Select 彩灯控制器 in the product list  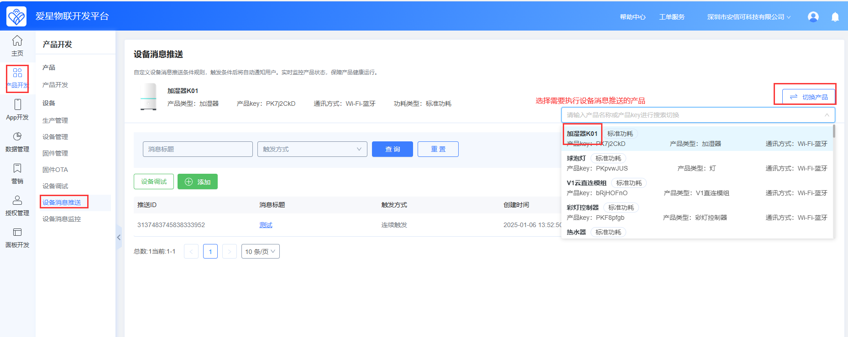click(x=697, y=213)
